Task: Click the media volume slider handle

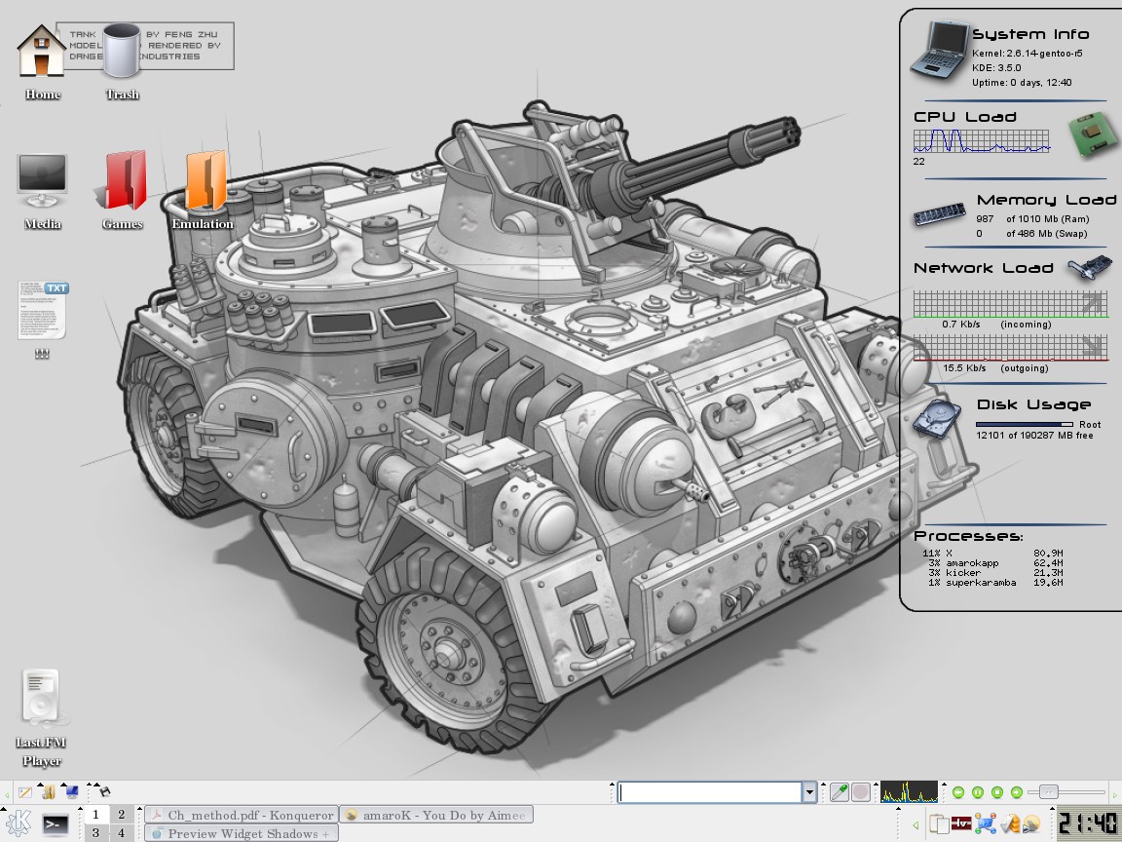Action: pos(1048,792)
